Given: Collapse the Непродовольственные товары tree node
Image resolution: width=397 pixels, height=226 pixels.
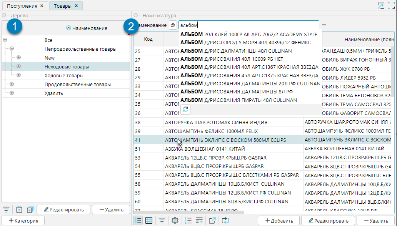Looking at the screenshot, I should (12, 49).
